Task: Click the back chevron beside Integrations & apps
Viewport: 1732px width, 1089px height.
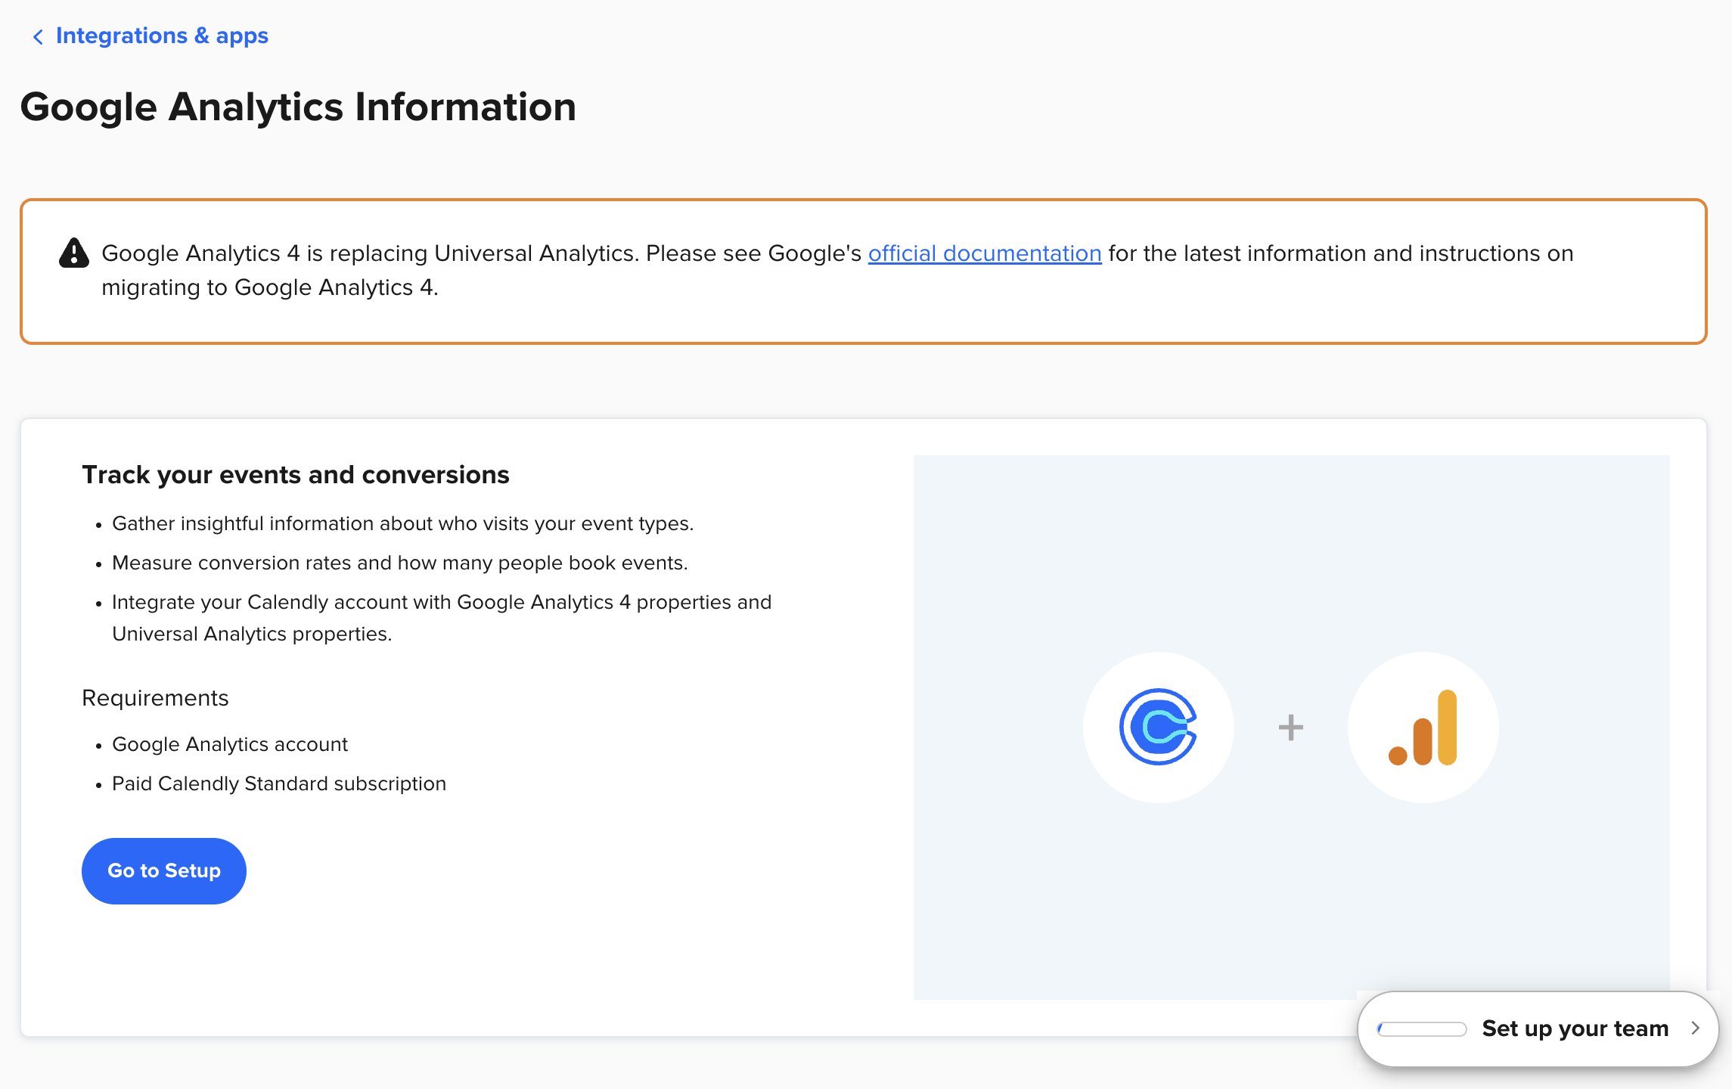Action: tap(38, 36)
